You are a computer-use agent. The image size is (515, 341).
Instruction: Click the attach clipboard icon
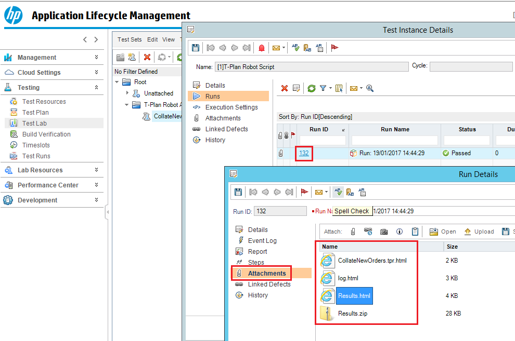tap(415, 231)
